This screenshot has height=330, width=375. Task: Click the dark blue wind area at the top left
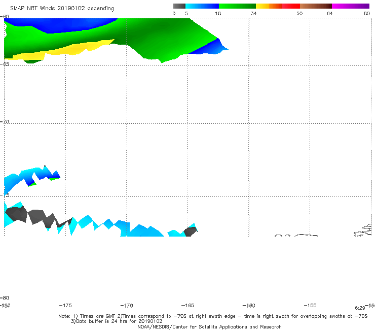(x=60, y=24)
